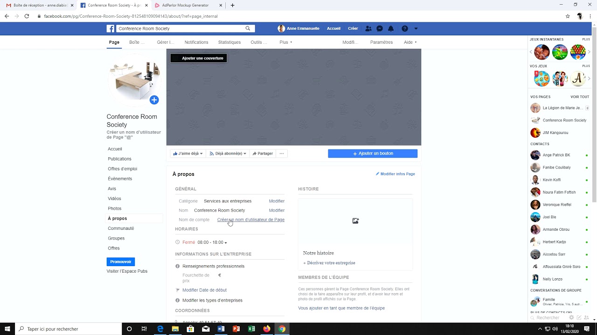The width and height of the screenshot is (597, 335).
Task: Click Modifier next to Catégorie
Action: point(277,201)
